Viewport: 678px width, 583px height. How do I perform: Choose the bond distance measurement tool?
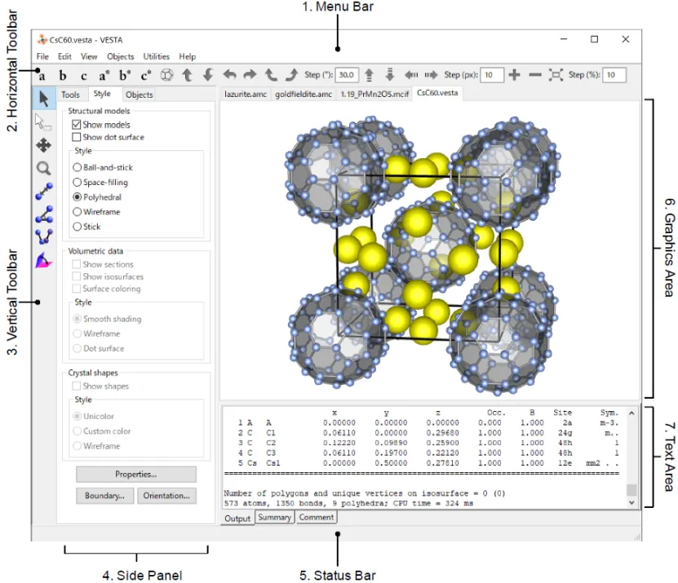44,191
